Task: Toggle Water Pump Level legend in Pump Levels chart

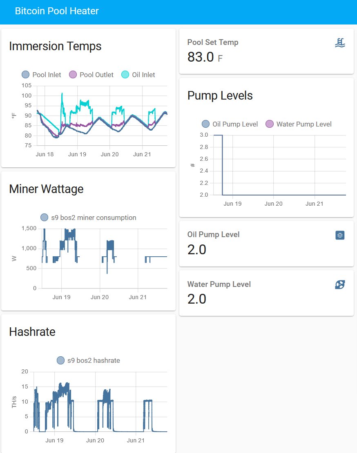Action: pyautogui.click(x=299, y=124)
